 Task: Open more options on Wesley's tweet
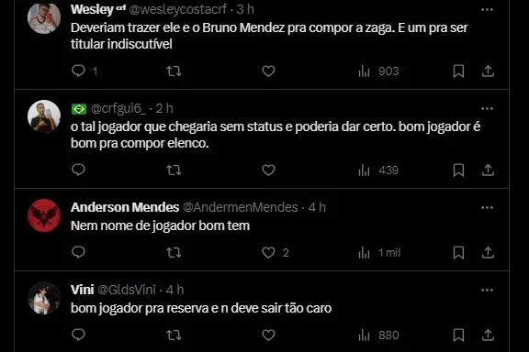coord(487,10)
